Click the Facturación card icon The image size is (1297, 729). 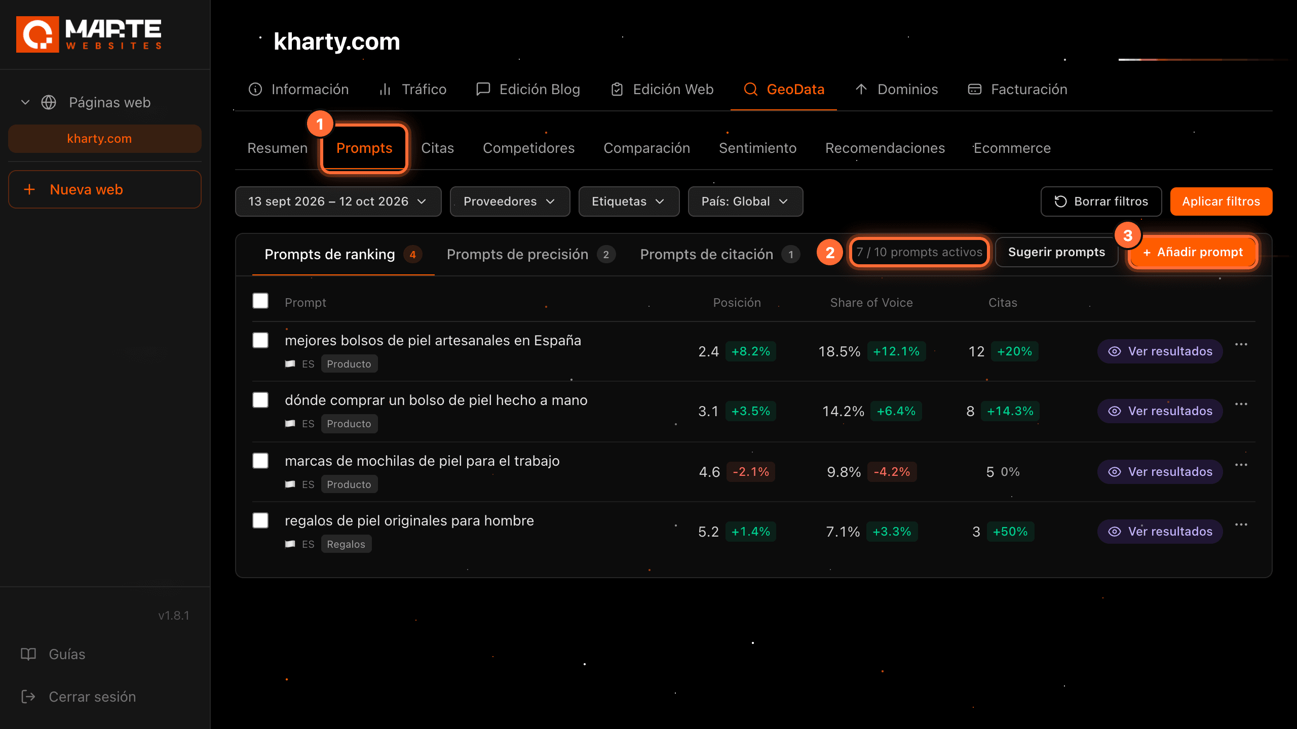[x=975, y=89]
